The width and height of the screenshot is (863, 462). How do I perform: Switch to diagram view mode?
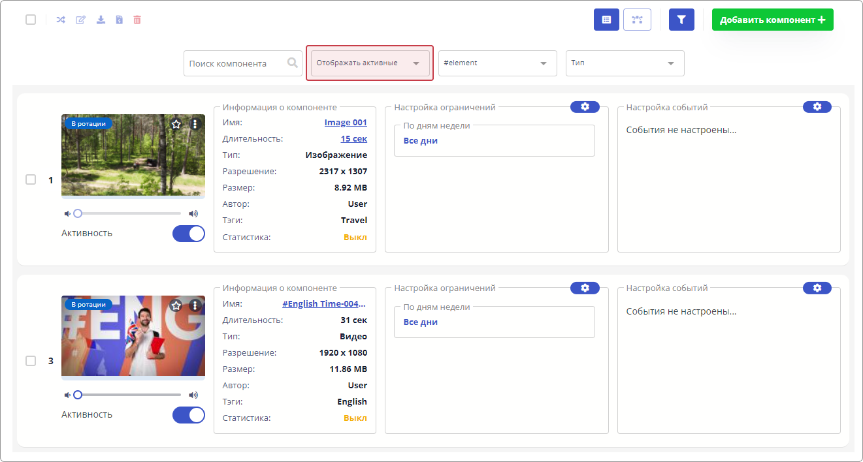[637, 20]
